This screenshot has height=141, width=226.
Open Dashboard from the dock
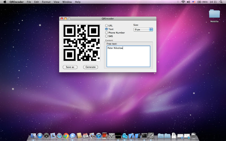46,136
